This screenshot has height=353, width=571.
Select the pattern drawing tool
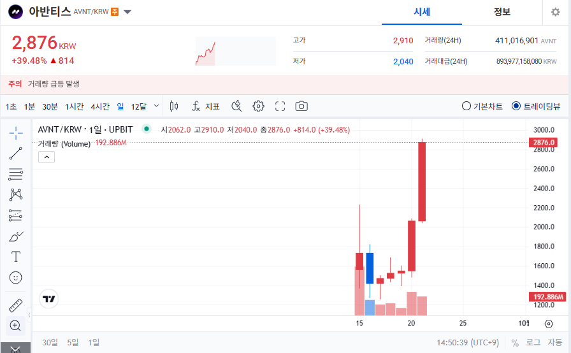pyautogui.click(x=16, y=195)
